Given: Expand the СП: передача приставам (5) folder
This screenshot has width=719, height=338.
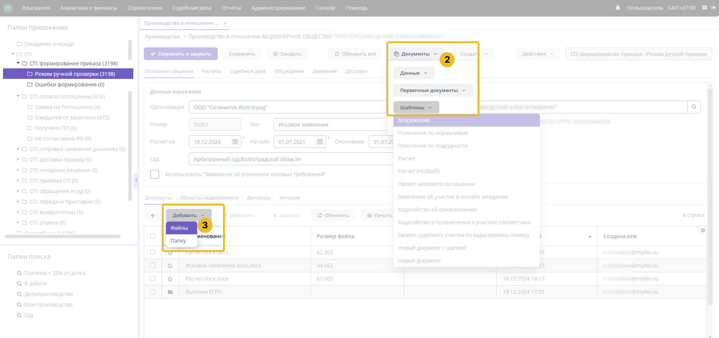Looking at the screenshot, I should click(18, 202).
